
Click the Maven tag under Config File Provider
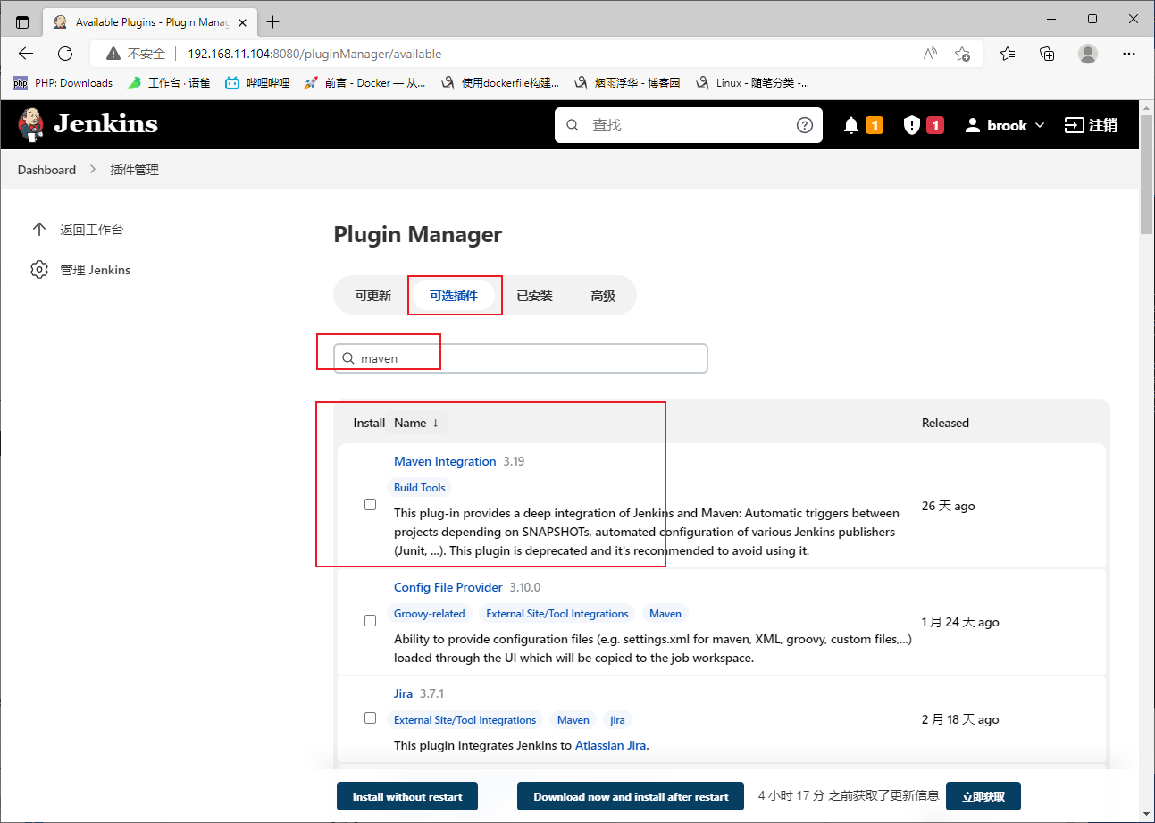point(665,614)
